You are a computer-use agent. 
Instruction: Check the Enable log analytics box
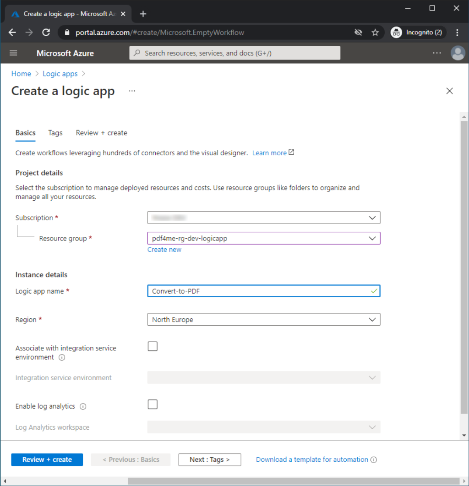pyautogui.click(x=153, y=404)
